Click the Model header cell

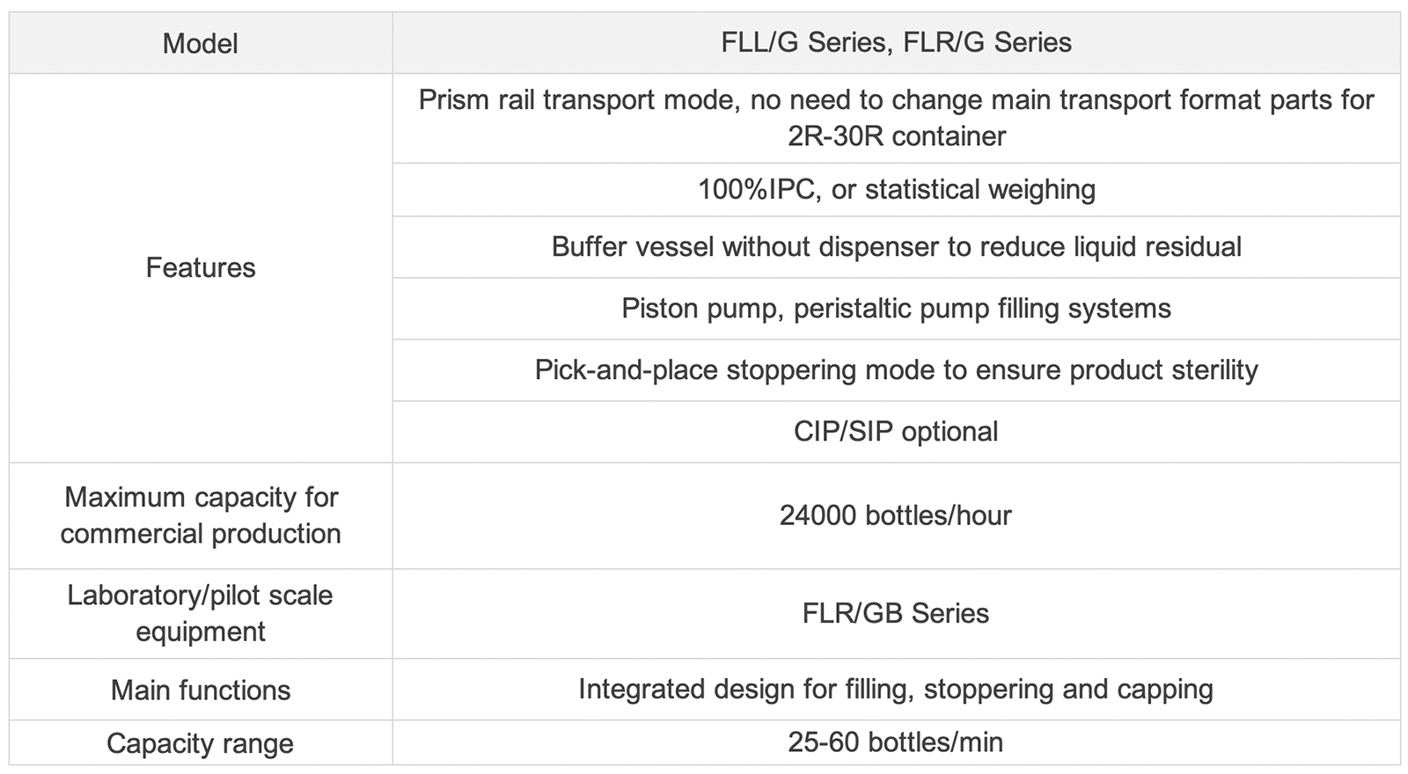pos(201,43)
